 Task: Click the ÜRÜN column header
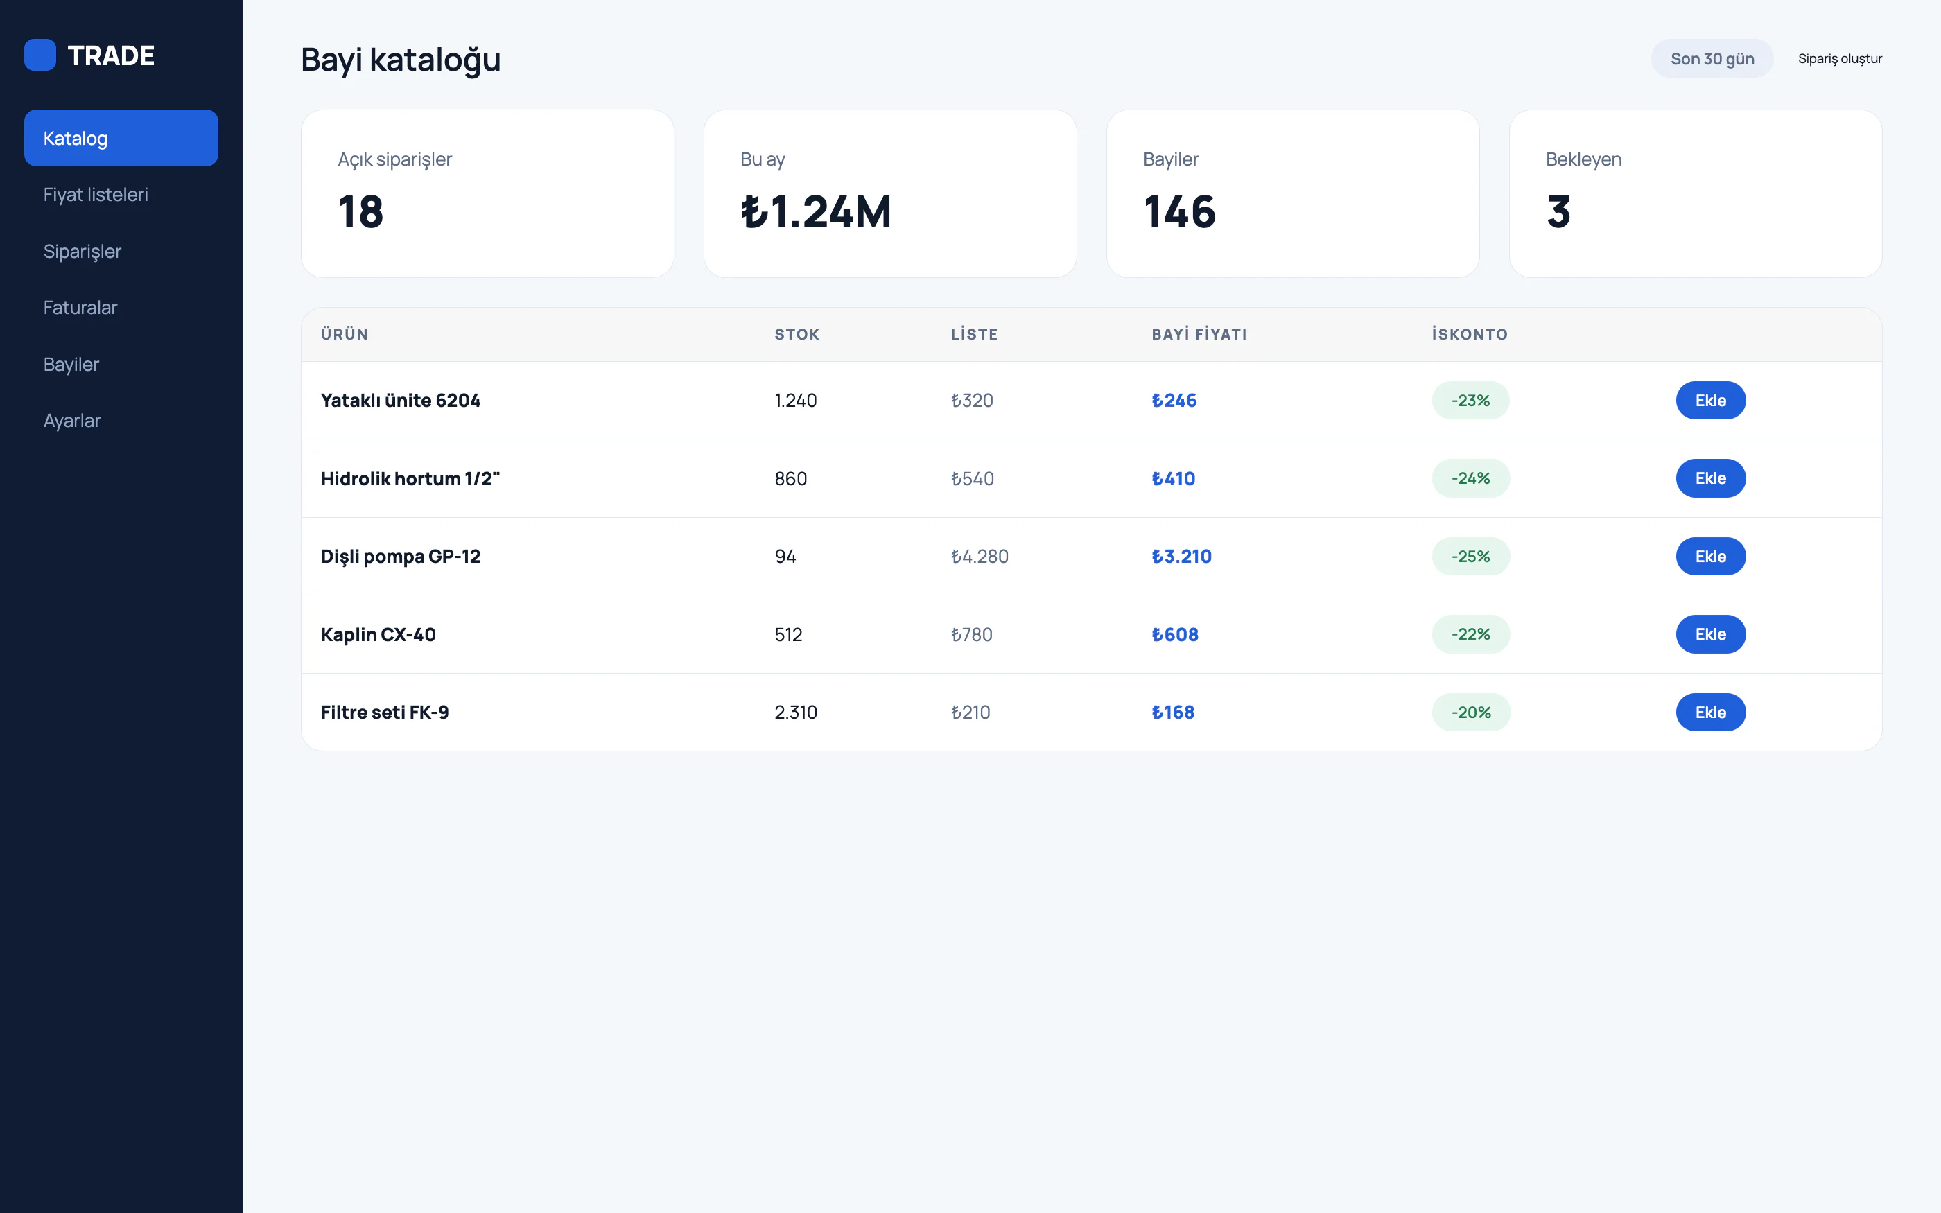(344, 335)
